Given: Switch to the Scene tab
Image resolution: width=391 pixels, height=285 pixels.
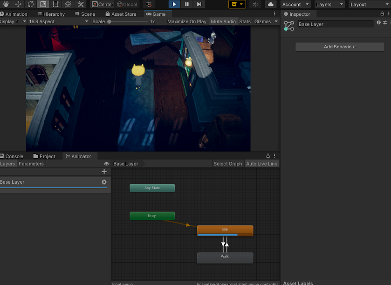Looking at the screenshot, I should point(85,14).
